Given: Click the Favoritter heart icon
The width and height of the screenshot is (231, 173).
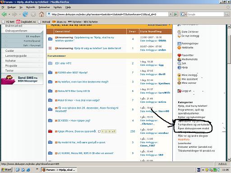Looking at the screenshot, I should (x=179, y=55).
